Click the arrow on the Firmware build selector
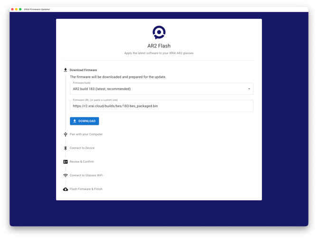Screen dimensions: 318x239 pyautogui.click(x=249, y=89)
